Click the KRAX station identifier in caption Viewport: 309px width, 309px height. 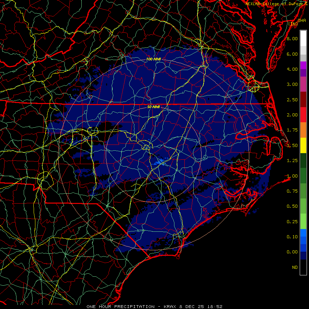170,307
